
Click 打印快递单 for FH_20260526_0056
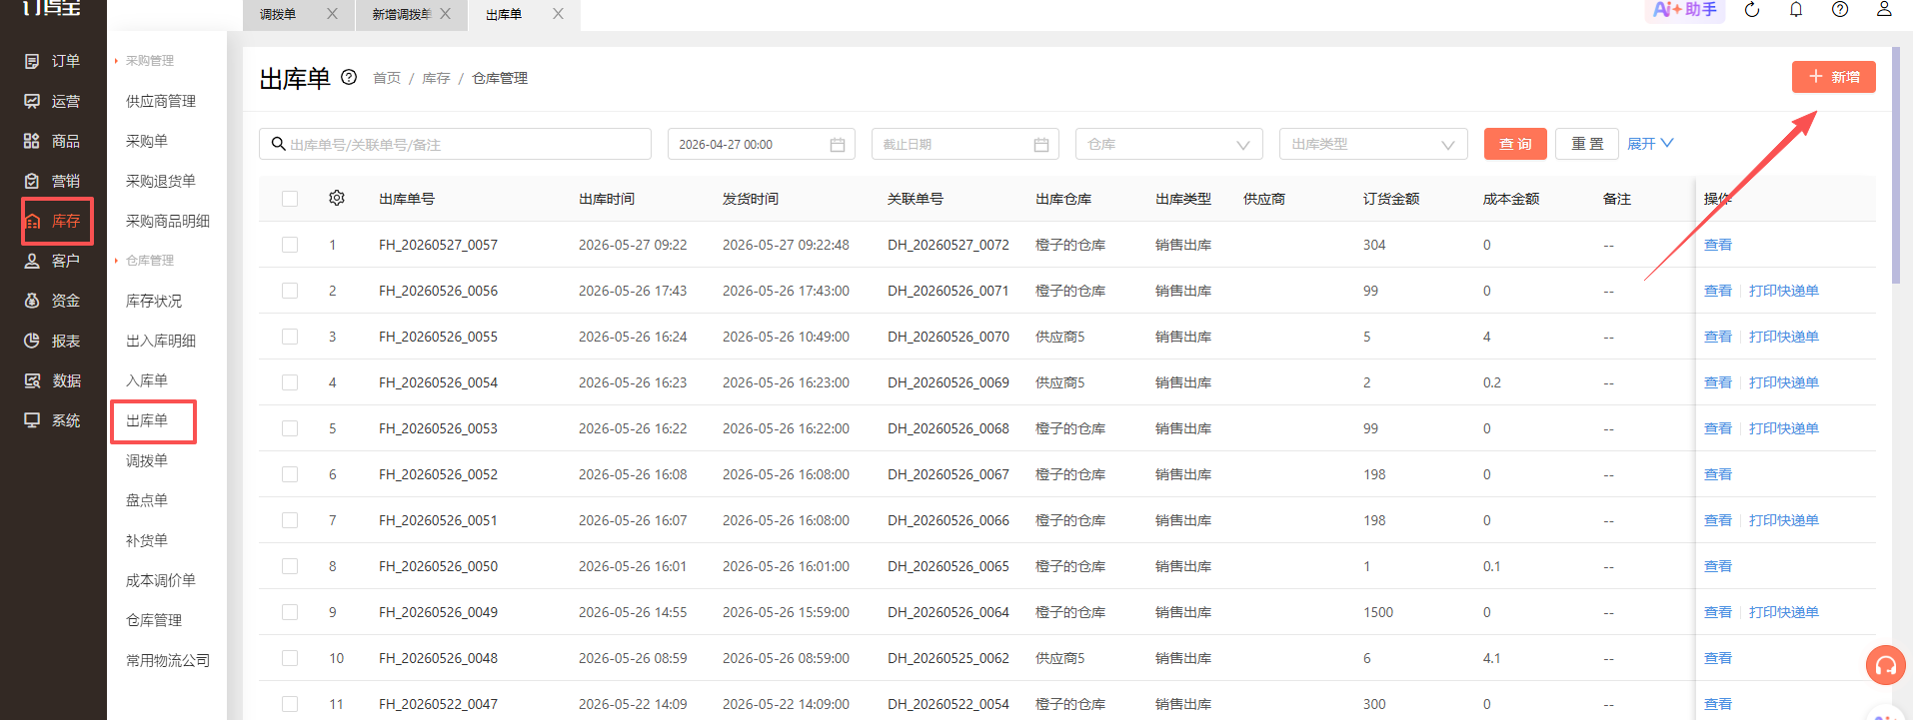click(1783, 291)
